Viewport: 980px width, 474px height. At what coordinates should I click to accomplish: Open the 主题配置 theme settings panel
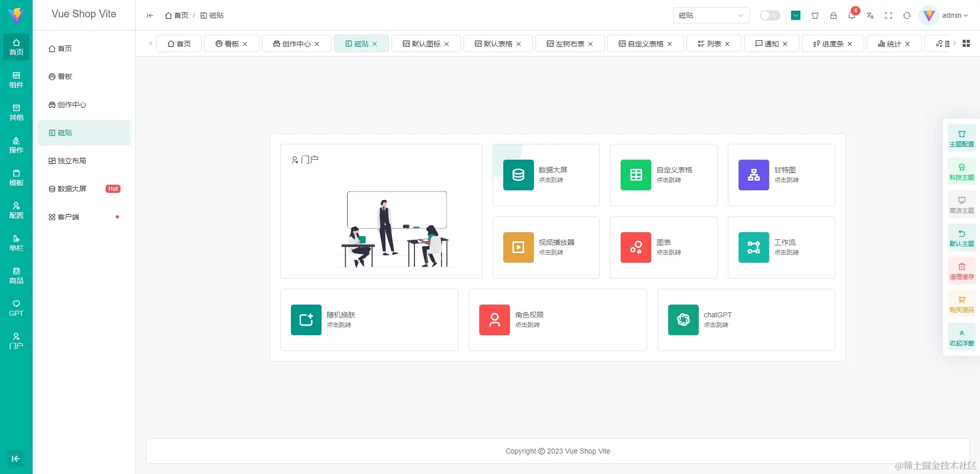961,138
